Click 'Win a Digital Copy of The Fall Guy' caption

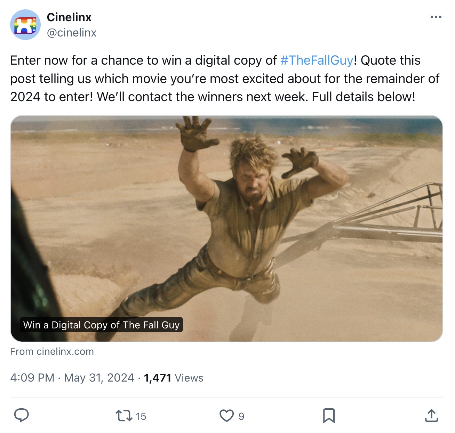[x=101, y=325]
